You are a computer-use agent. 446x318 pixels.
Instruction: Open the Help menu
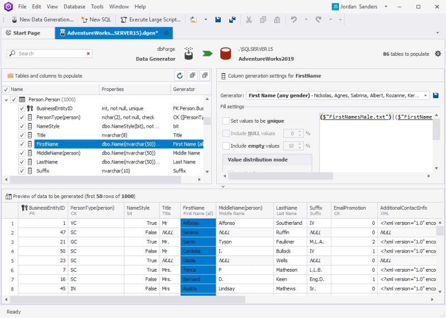pyautogui.click(x=140, y=7)
